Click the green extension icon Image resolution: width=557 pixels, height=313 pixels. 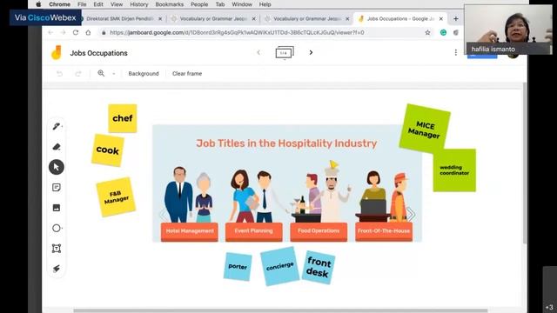pyautogui.click(x=443, y=33)
